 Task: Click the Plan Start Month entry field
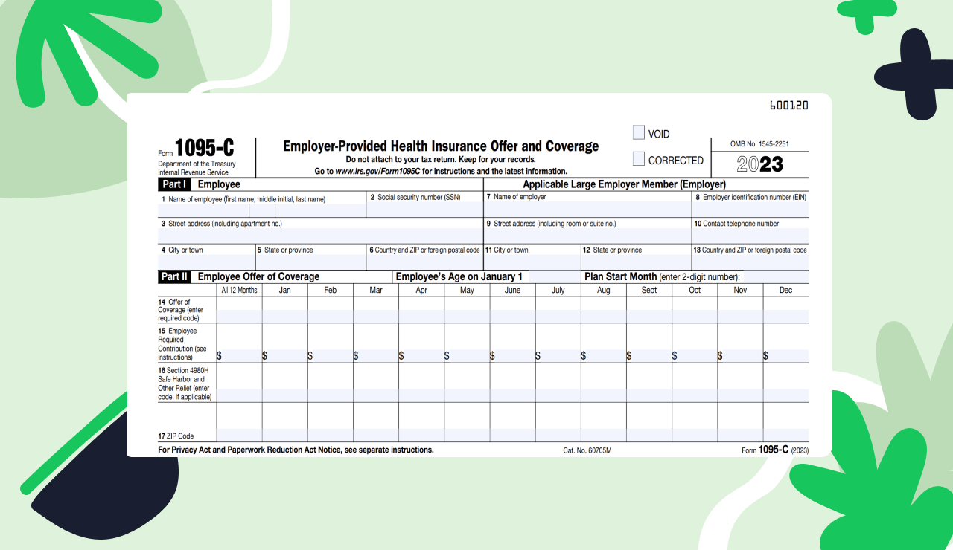click(x=774, y=277)
